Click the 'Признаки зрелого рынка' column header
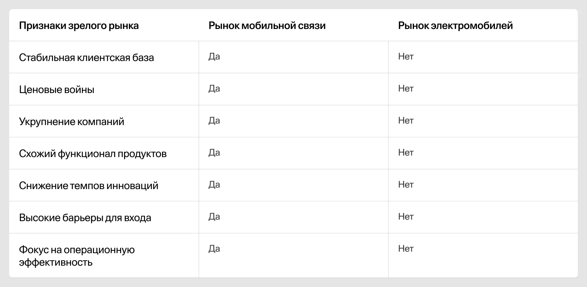The image size is (587, 287). pyautogui.click(x=79, y=26)
